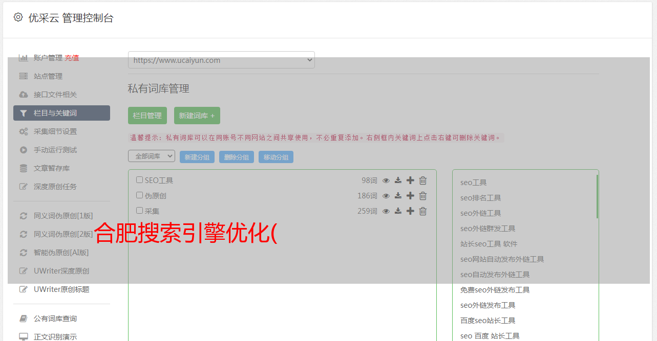Click download icon in 伪原创 row
The image size is (657, 341).
point(398,196)
